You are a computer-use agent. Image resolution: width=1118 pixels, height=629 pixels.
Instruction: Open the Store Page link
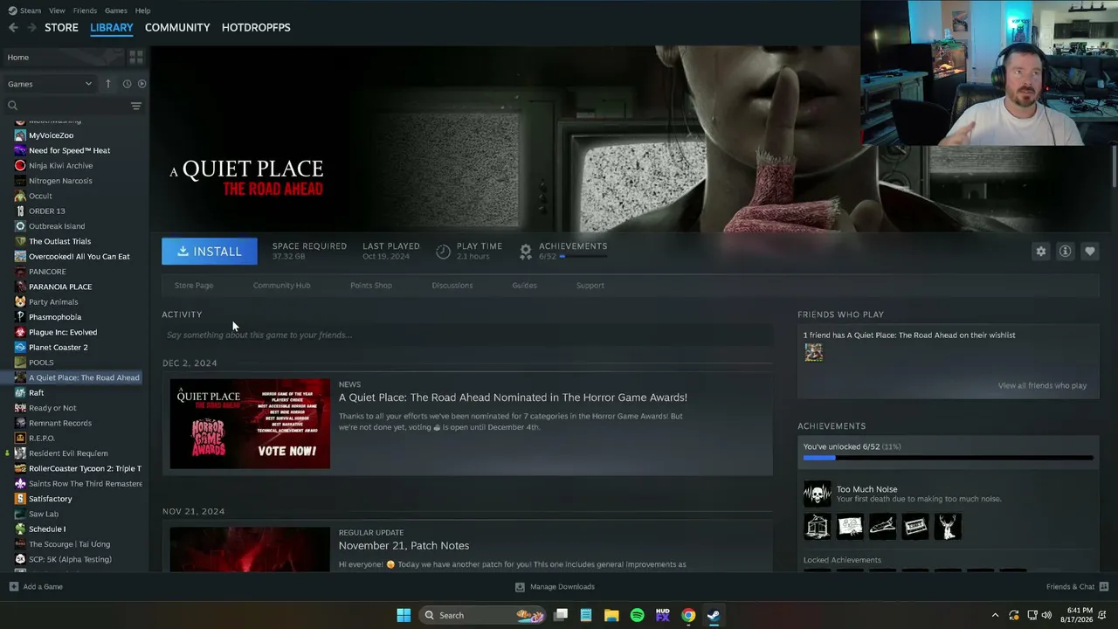(x=194, y=285)
